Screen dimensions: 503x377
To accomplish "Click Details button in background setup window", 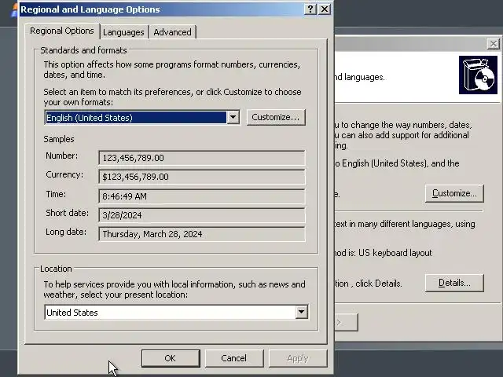I will pos(454,283).
